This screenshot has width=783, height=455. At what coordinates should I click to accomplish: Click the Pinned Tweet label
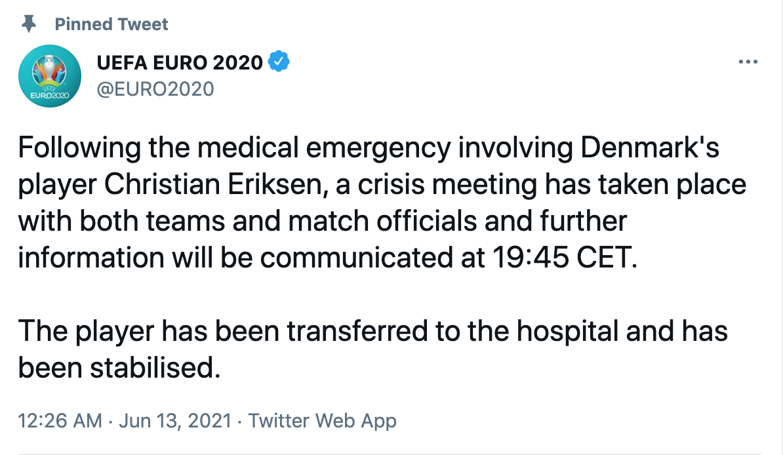[x=111, y=24]
